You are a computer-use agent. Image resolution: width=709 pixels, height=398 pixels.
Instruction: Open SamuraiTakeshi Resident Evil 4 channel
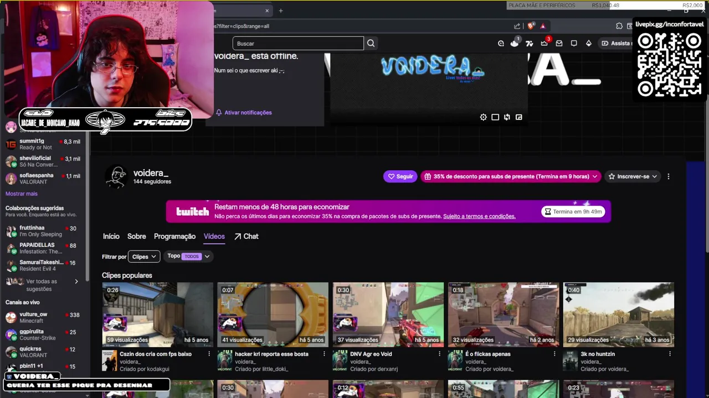click(x=43, y=265)
